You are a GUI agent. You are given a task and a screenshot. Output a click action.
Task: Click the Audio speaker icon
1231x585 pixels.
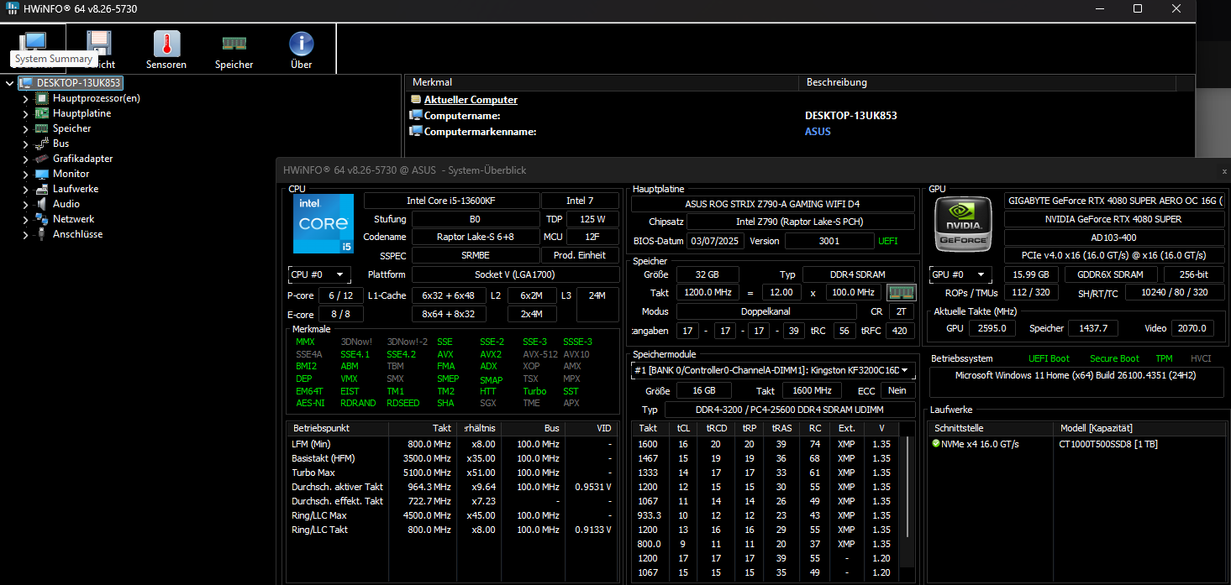pos(42,204)
